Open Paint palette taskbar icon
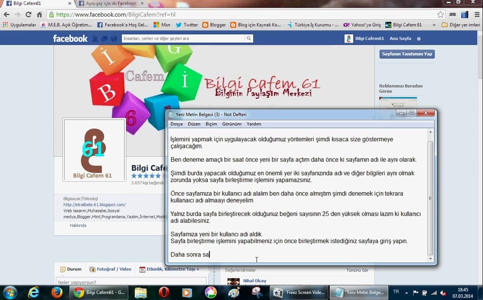 (234, 292)
